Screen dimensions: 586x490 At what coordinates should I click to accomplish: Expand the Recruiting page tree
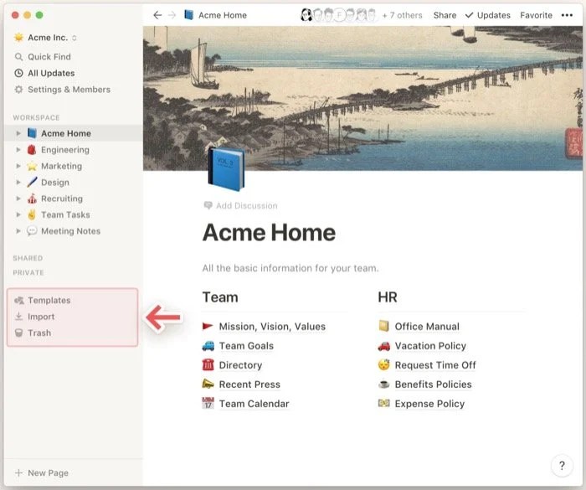coord(18,199)
